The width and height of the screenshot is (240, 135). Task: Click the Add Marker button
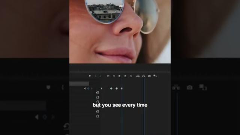click(90, 76)
